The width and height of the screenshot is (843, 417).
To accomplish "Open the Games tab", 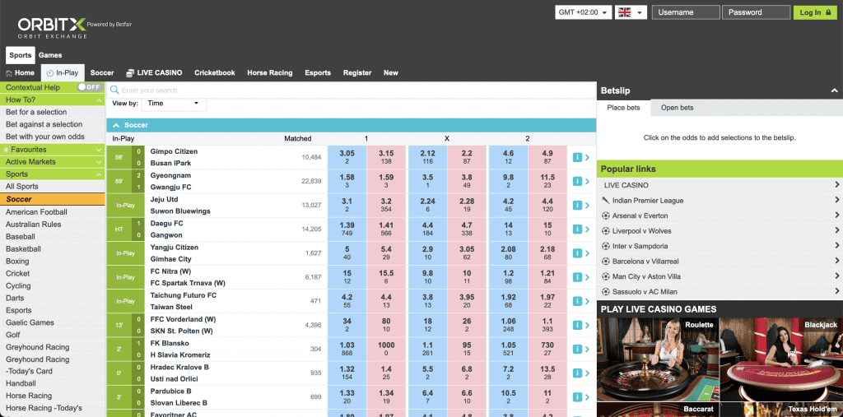I will pyautogui.click(x=50, y=55).
